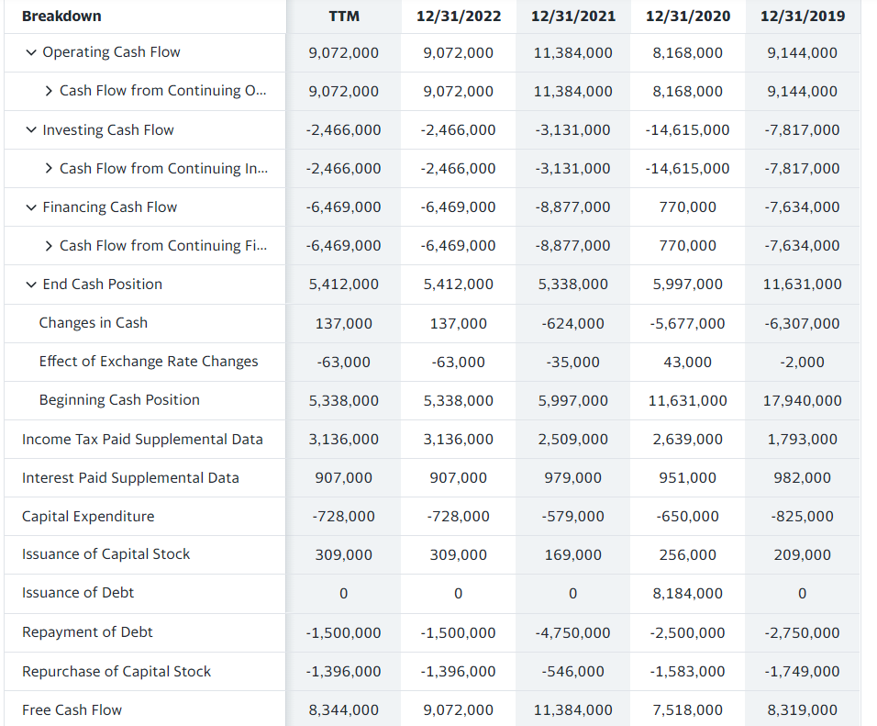Click Repurchase of Capital Stock label
Viewport: 877px width, 726px height.
pos(117,672)
